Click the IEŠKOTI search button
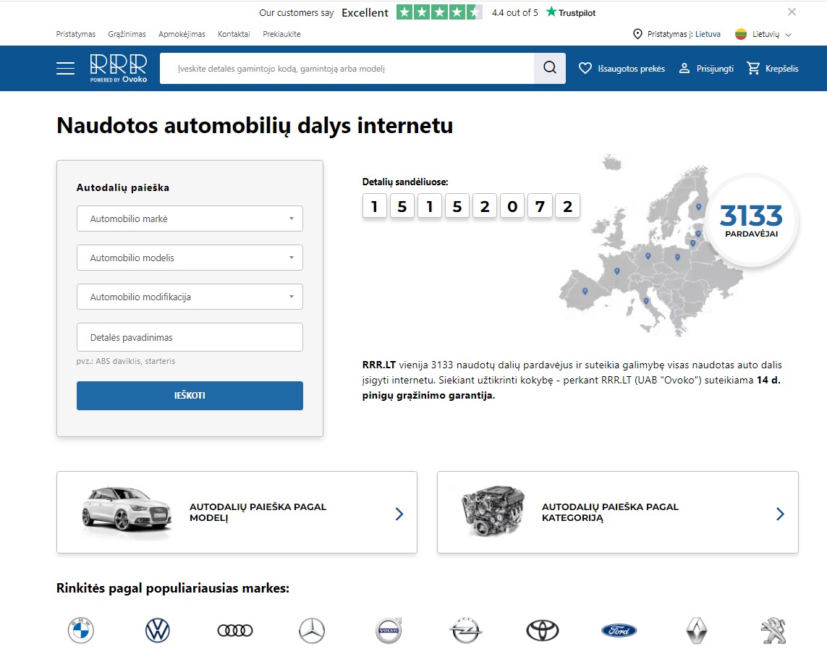 pyautogui.click(x=190, y=396)
